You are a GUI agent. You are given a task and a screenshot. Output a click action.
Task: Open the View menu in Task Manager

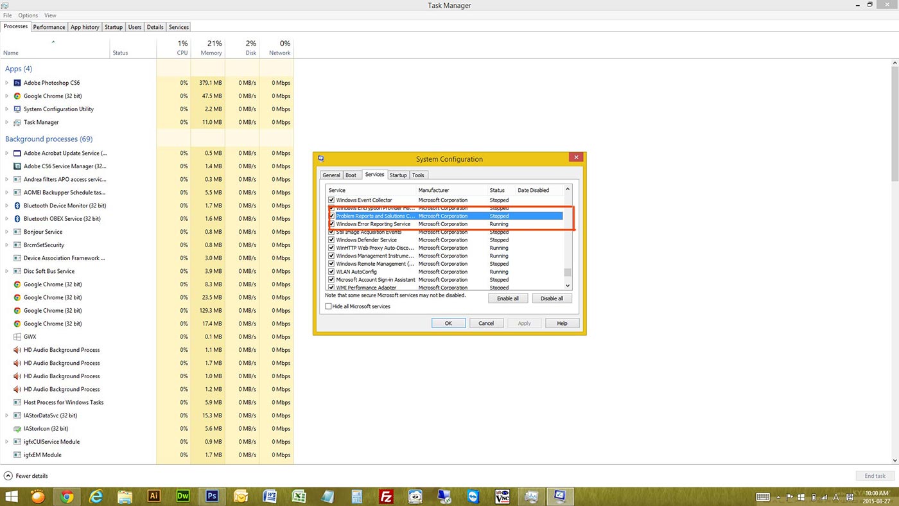(50, 15)
